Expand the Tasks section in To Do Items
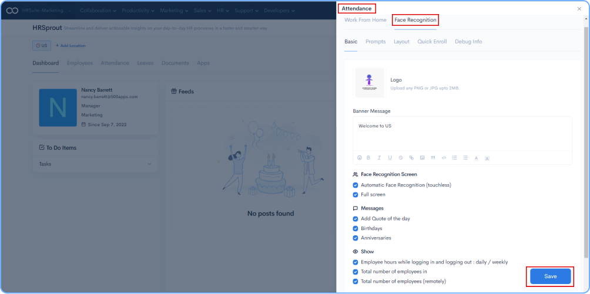Viewport: 590px width, 294px height. tap(149, 164)
